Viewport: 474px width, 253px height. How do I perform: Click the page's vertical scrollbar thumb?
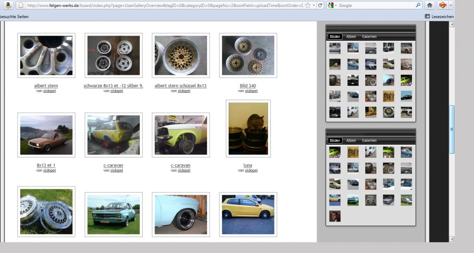coord(452,129)
